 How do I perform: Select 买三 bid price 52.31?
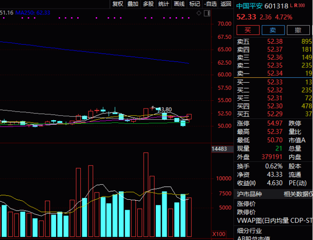(x=275, y=98)
